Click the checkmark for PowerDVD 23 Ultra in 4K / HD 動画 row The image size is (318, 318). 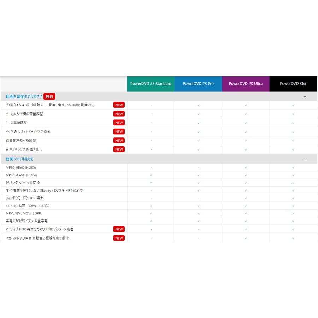[246, 206]
